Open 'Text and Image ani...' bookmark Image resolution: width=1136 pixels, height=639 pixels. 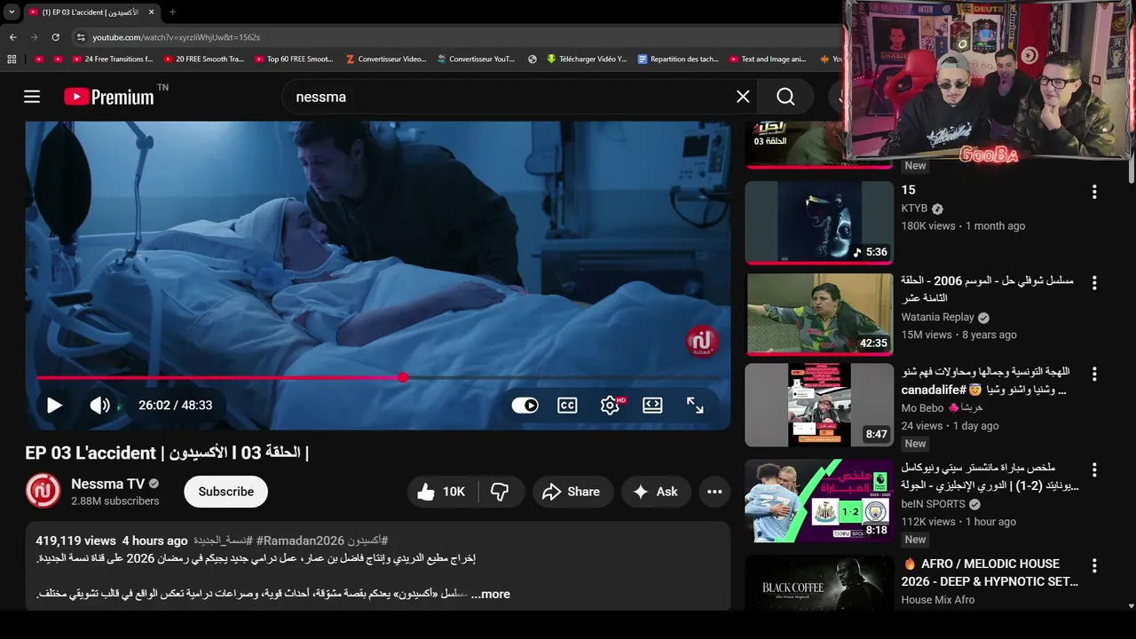pyautogui.click(x=768, y=59)
